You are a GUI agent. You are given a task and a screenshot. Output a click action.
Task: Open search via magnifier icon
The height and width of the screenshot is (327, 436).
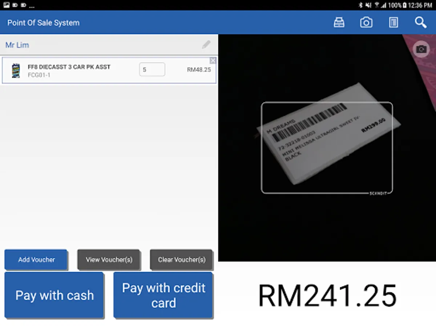[x=421, y=23]
